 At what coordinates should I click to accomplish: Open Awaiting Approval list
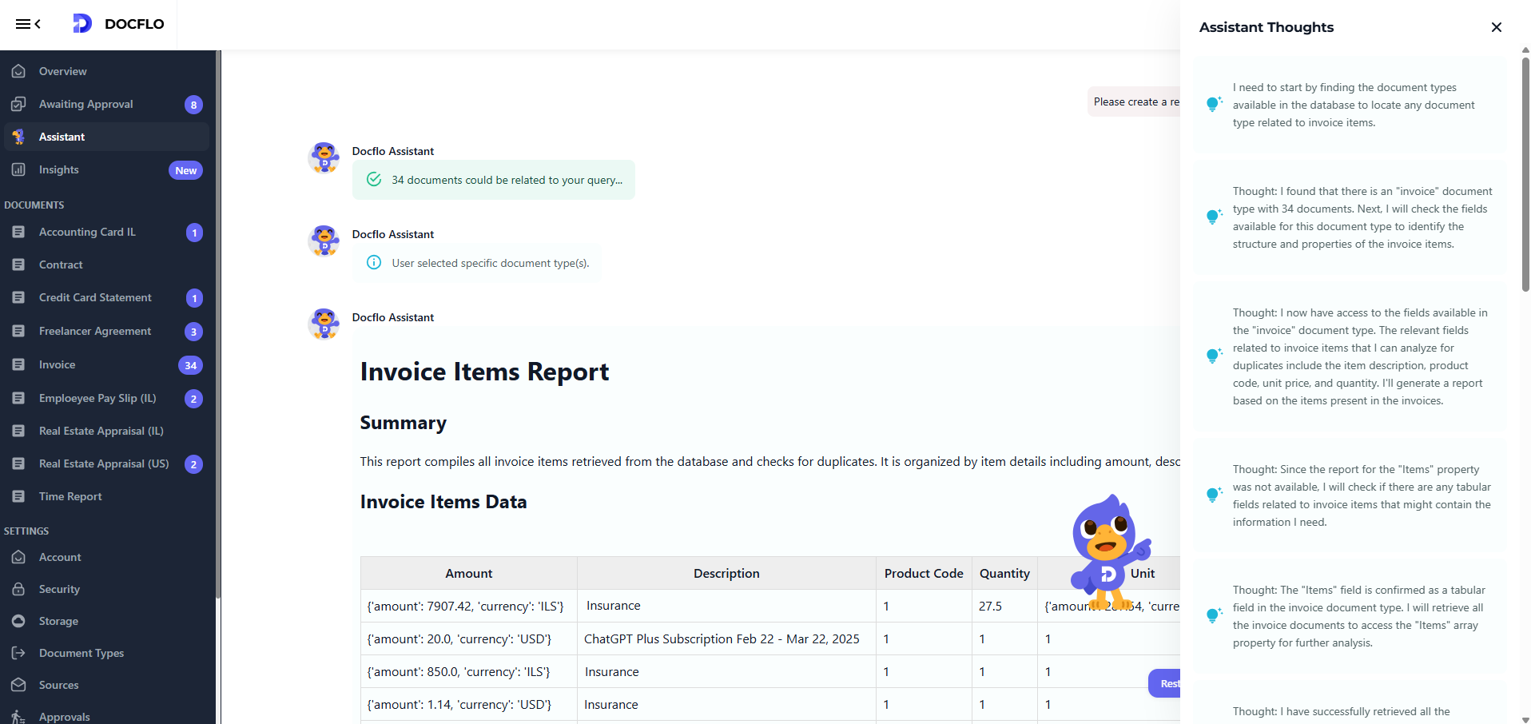point(85,104)
